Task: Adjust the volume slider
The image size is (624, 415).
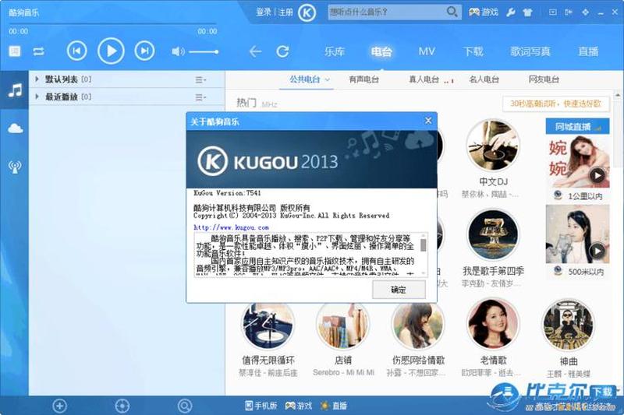Action: click(x=204, y=51)
